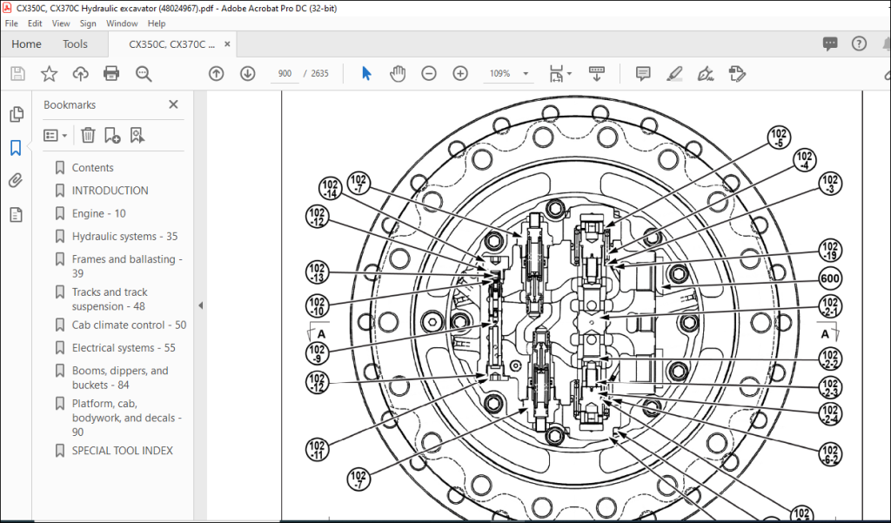This screenshot has height=523, width=891.
Task: Open the Contents bookmark
Action: [92, 168]
